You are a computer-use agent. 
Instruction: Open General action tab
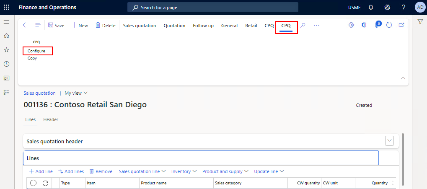[x=229, y=26]
